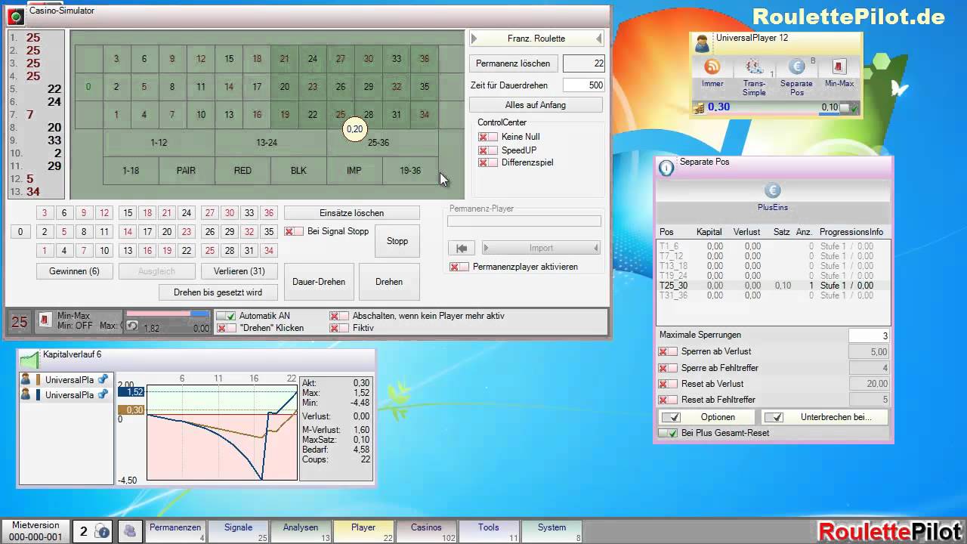Click the Drehen button
Viewport: 967px width, 544px height.
tap(389, 282)
